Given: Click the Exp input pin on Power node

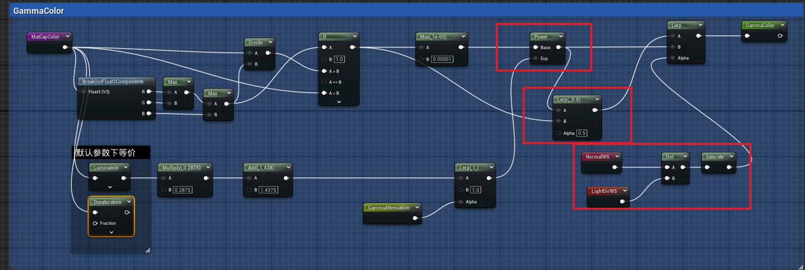Looking at the screenshot, I should pos(536,59).
